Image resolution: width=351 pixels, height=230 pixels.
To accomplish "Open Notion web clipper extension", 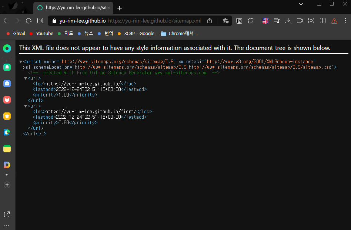I will coord(239,21).
